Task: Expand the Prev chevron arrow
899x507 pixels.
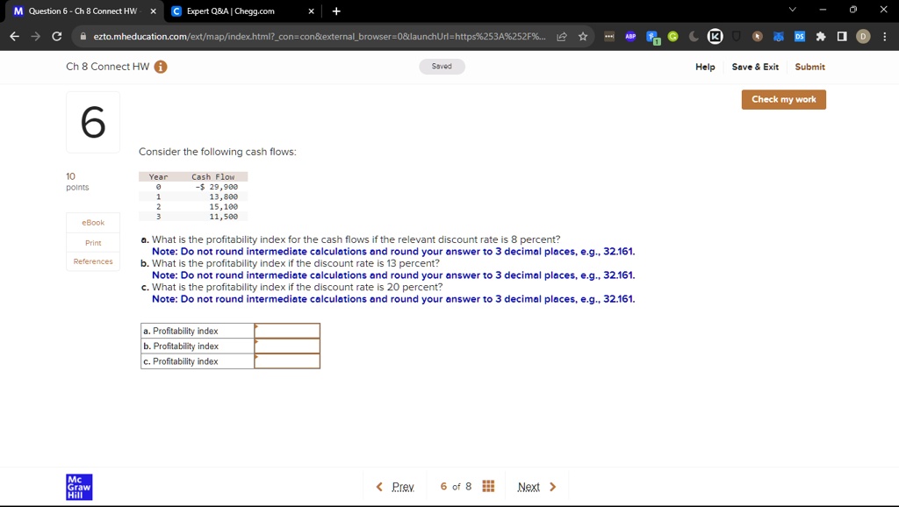Action: click(379, 485)
